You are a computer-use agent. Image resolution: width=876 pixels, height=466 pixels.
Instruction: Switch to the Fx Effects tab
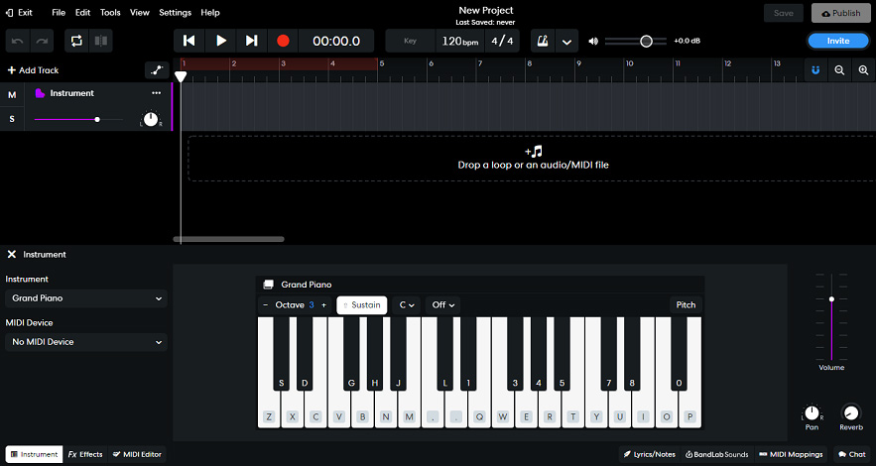coord(85,454)
